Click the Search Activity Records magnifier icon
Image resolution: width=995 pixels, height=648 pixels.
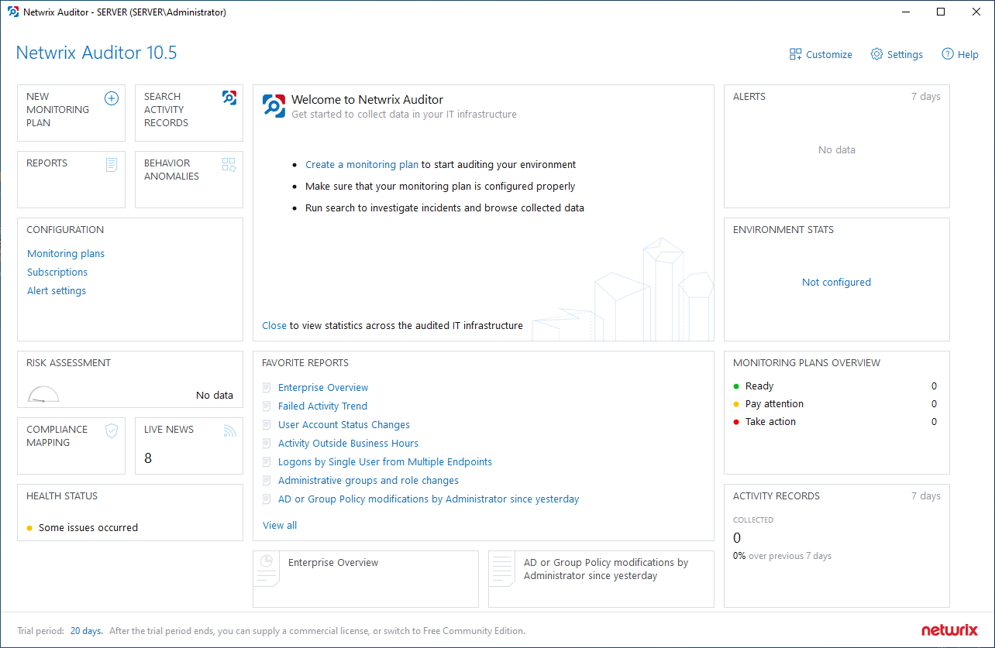click(x=229, y=98)
